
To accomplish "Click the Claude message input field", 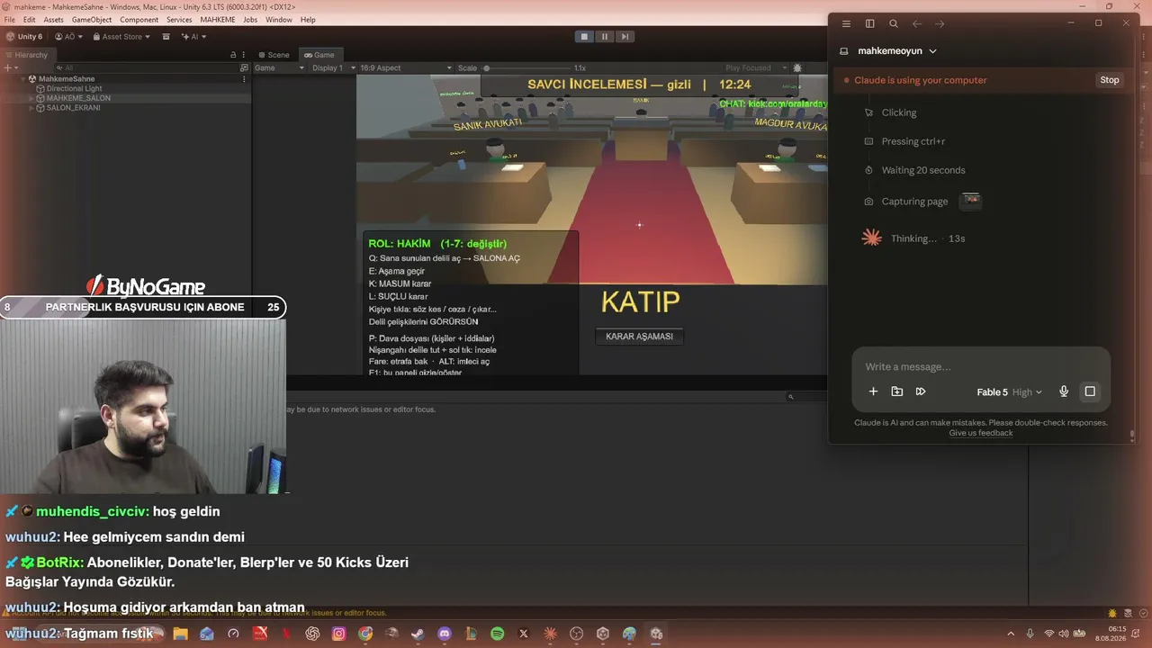I will [x=981, y=366].
